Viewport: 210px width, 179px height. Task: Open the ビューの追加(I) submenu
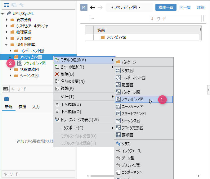[x=84, y=67]
